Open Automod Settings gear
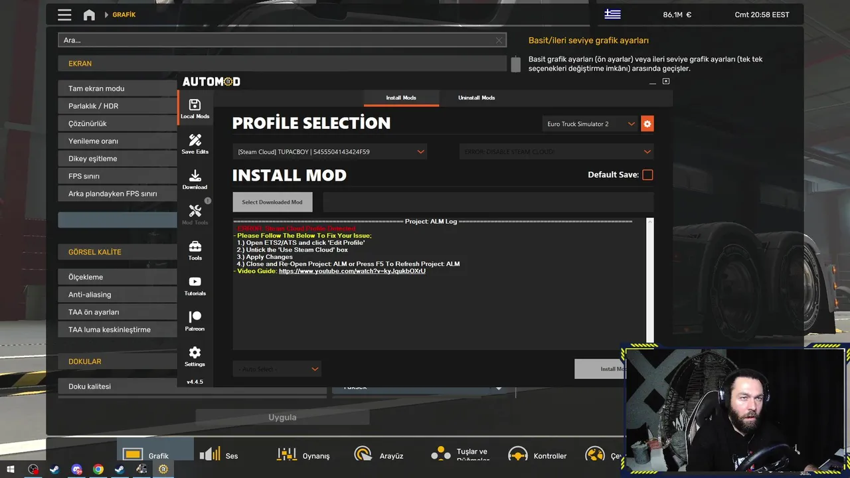The height and width of the screenshot is (478, 850). [x=195, y=357]
